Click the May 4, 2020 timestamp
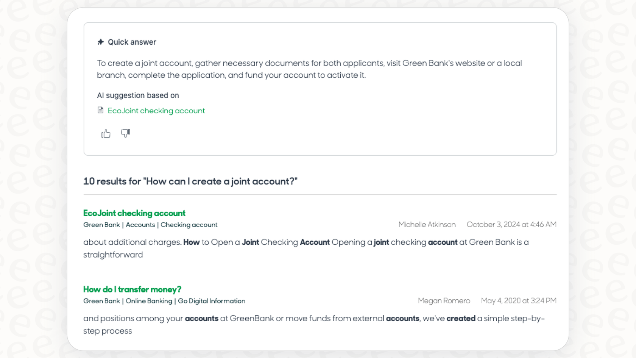 click(518, 300)
